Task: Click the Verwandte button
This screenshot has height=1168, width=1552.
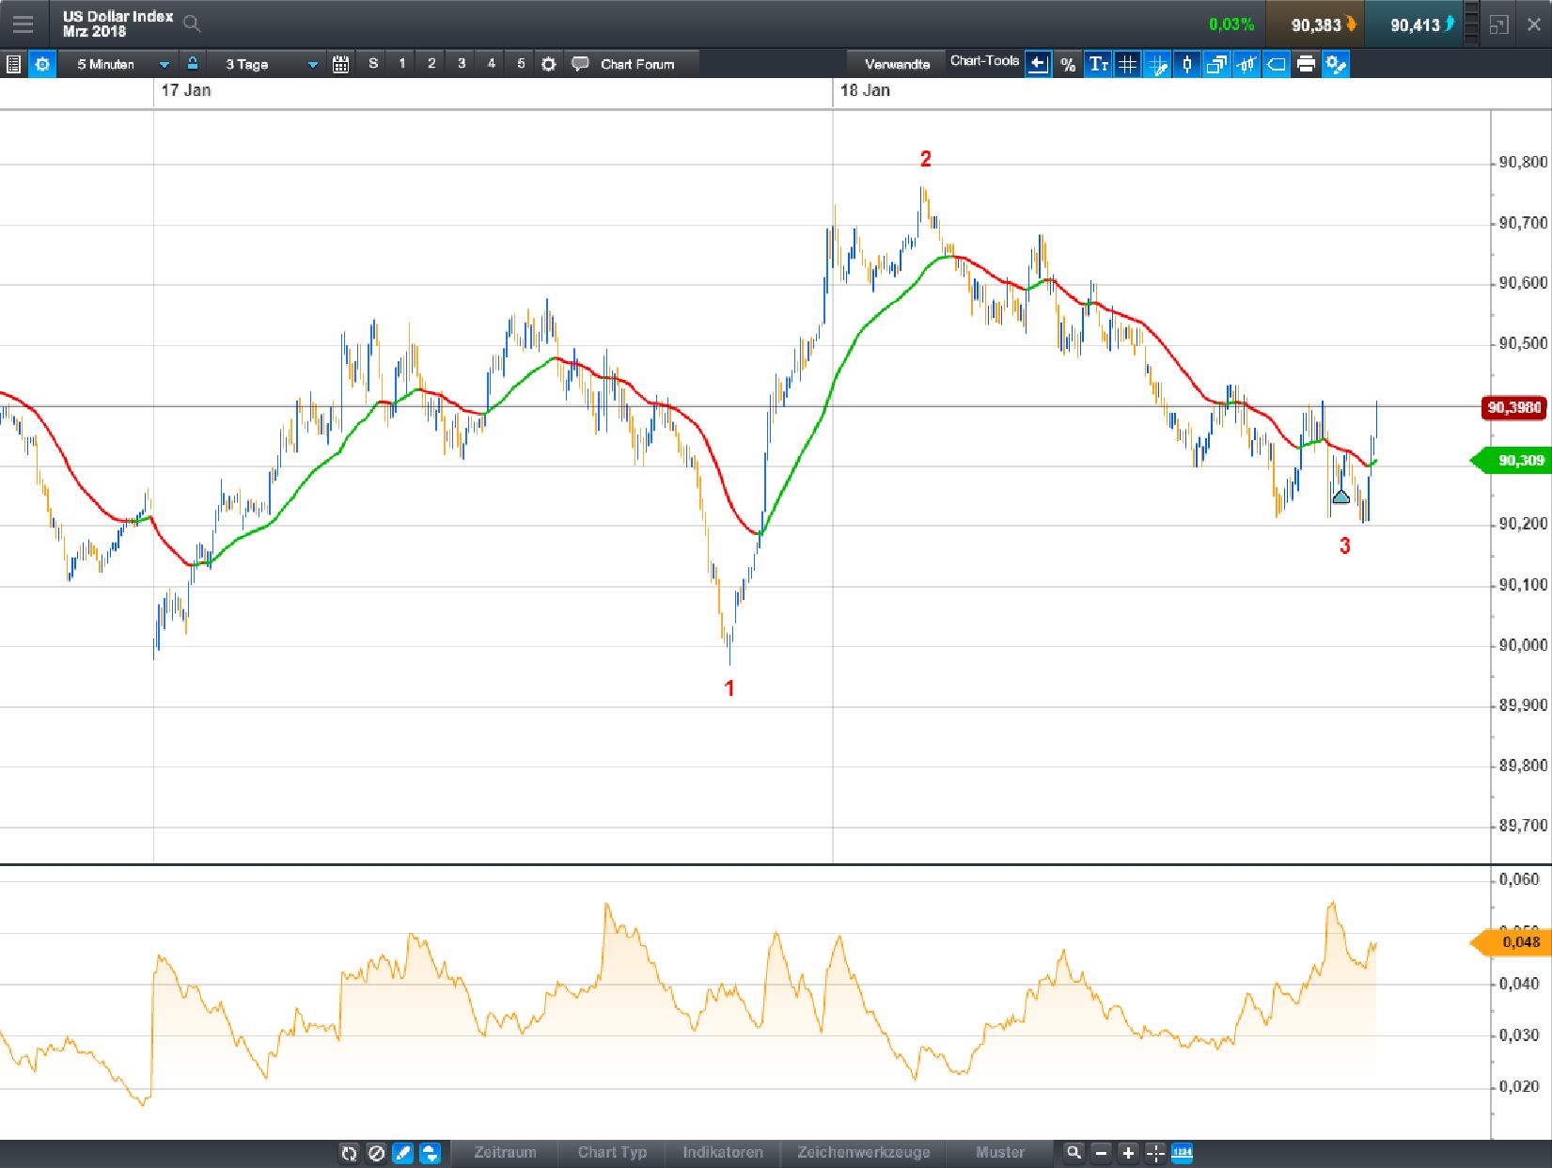Action: tap(897, 62)
